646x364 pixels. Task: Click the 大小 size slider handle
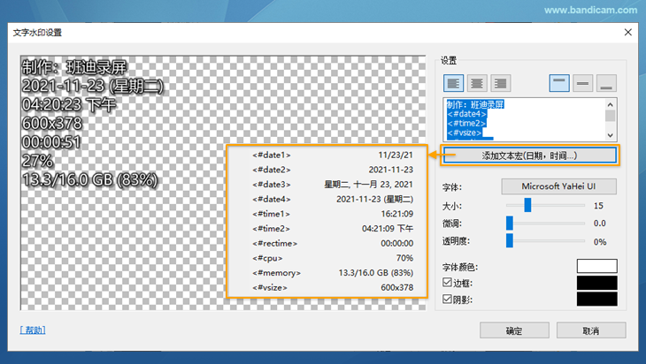(527, 205)
